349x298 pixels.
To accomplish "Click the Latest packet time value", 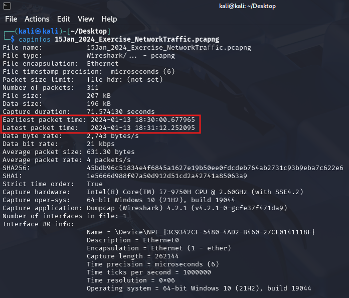I will click(143, 128).
